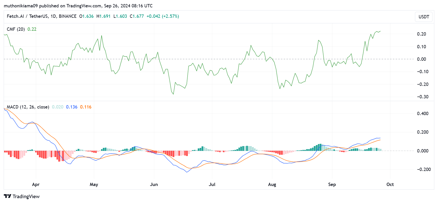Click the −0.30 CMF scale label
Image resolution: width=438 pixels, height=203 pixels.
click(423, 97)
